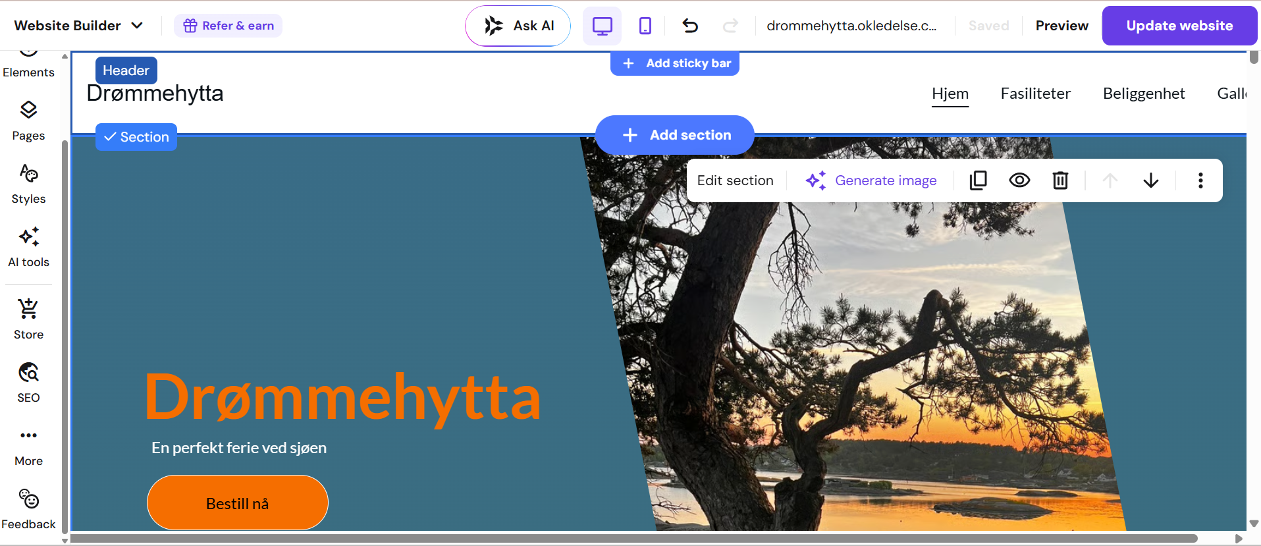Viewport: 1261px width, 546px height.
Task: Select the Hjem menu item
Action: (950, 94)
